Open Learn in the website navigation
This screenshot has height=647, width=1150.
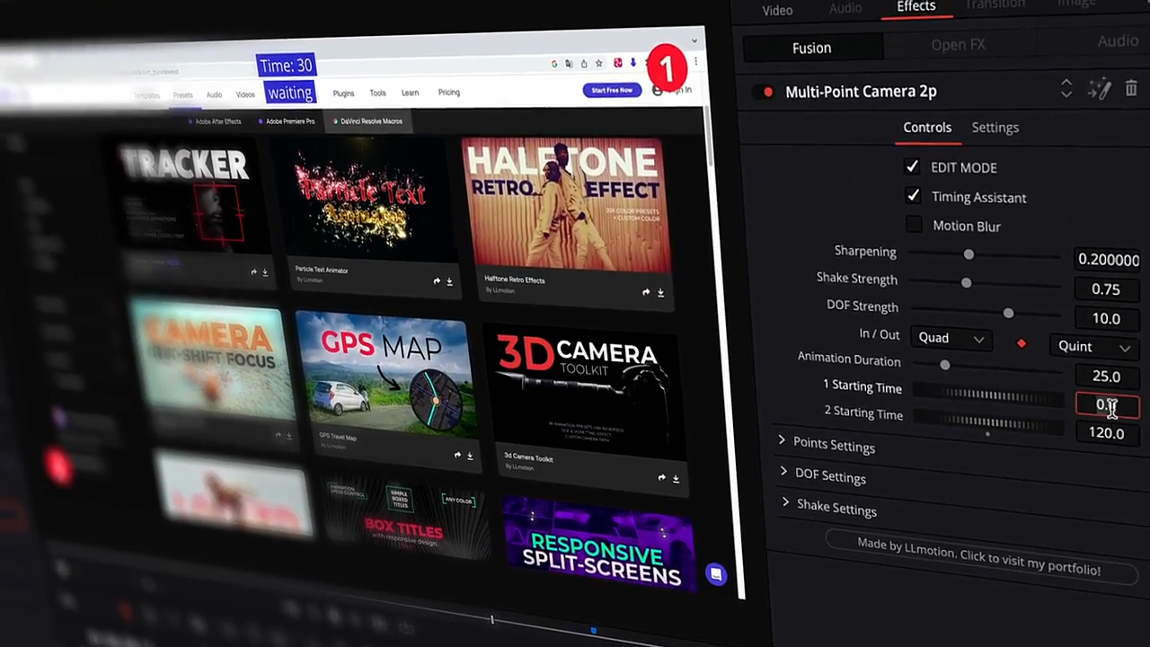[x=410, y=93]
